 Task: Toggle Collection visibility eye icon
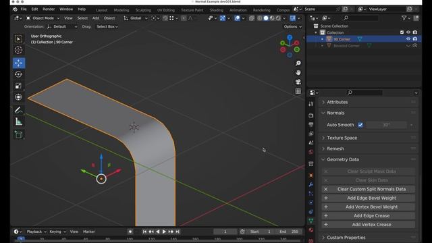(408, 32)
